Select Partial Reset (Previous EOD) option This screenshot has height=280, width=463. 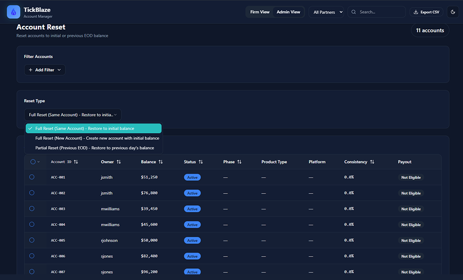pos(95,148)
